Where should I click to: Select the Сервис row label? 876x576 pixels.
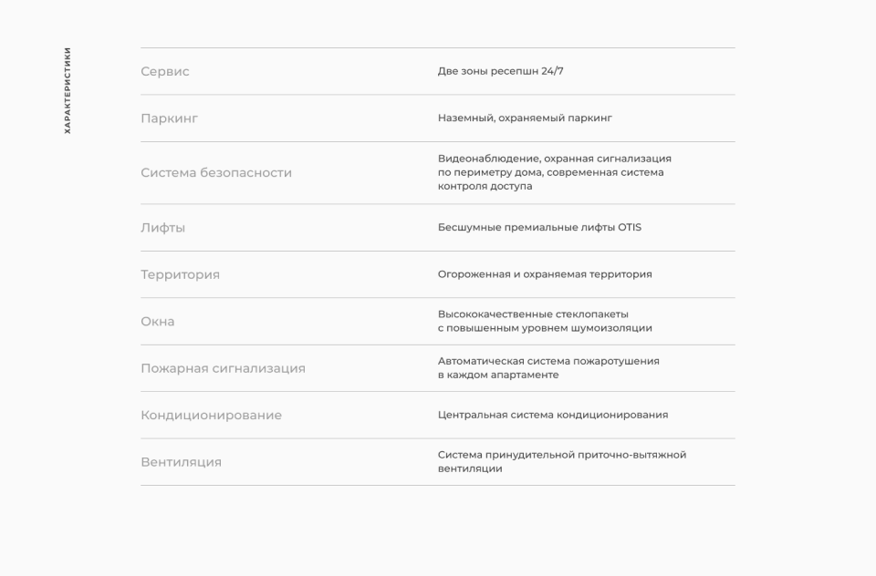pyautogui.click(x=165, y=71)
